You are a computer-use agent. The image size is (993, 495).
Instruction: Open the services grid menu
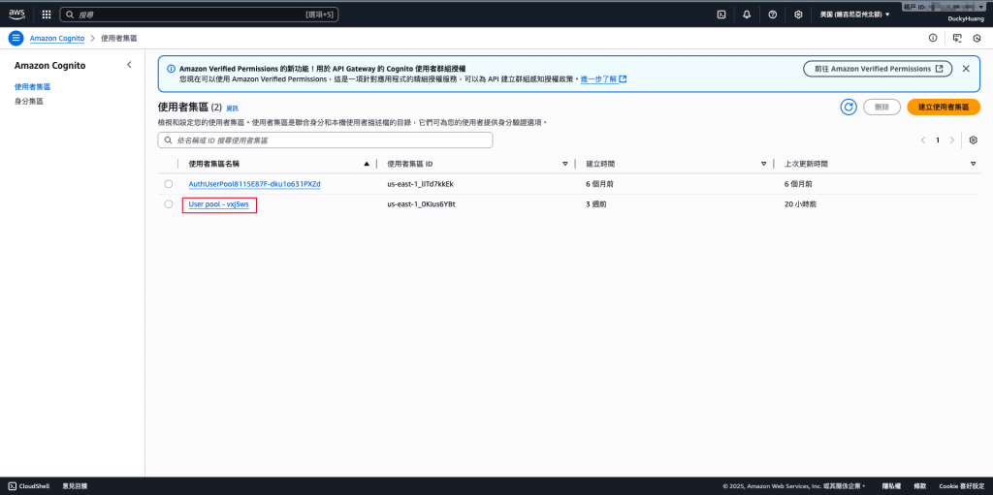tap(47, 14)
